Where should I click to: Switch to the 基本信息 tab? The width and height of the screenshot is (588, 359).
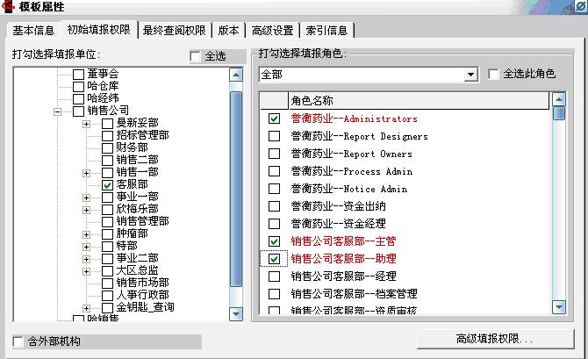(x=32, y=31)
